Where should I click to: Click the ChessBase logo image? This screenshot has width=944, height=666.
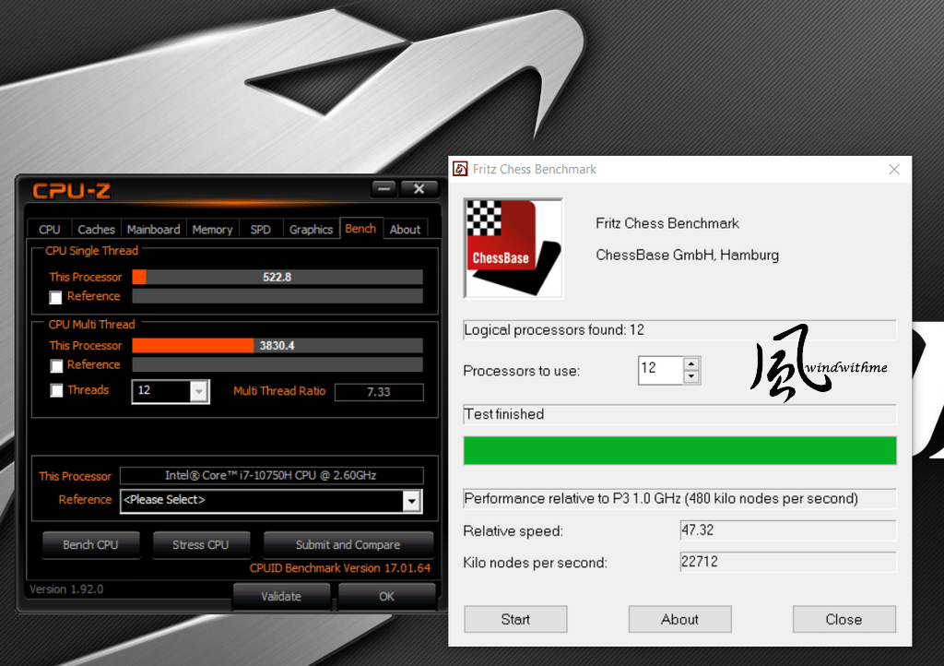pos(513,248)
